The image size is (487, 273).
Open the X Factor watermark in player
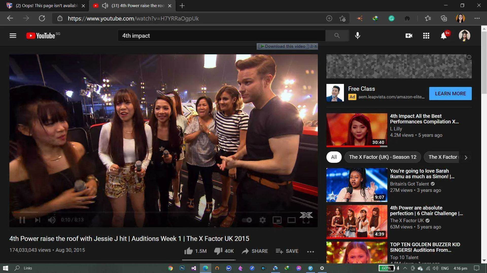pyautogui.click(x=306, y=215)
